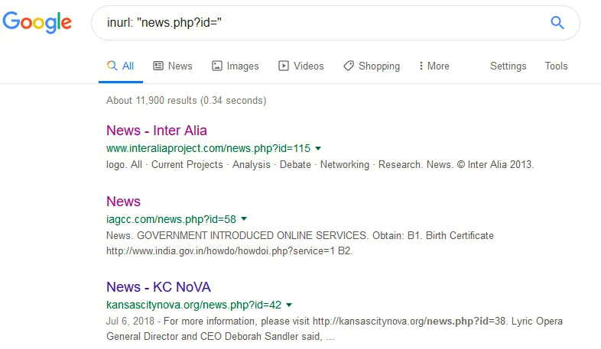Open the 'News - KC NoVA' result

point(159,287)
